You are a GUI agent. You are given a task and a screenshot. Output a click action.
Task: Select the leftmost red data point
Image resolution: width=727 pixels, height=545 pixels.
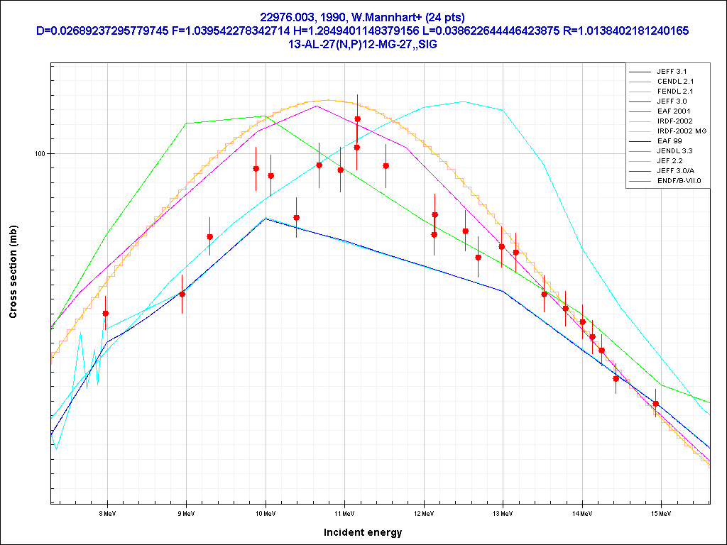106,313
